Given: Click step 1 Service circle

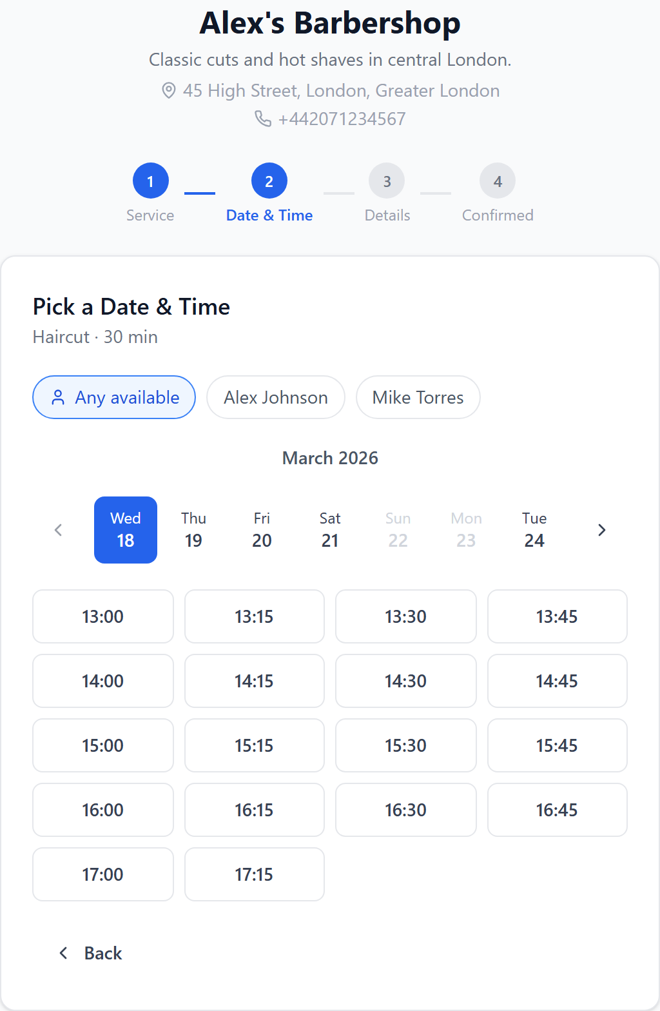Looking at the screenshot, I should click(x=150, y=181).
